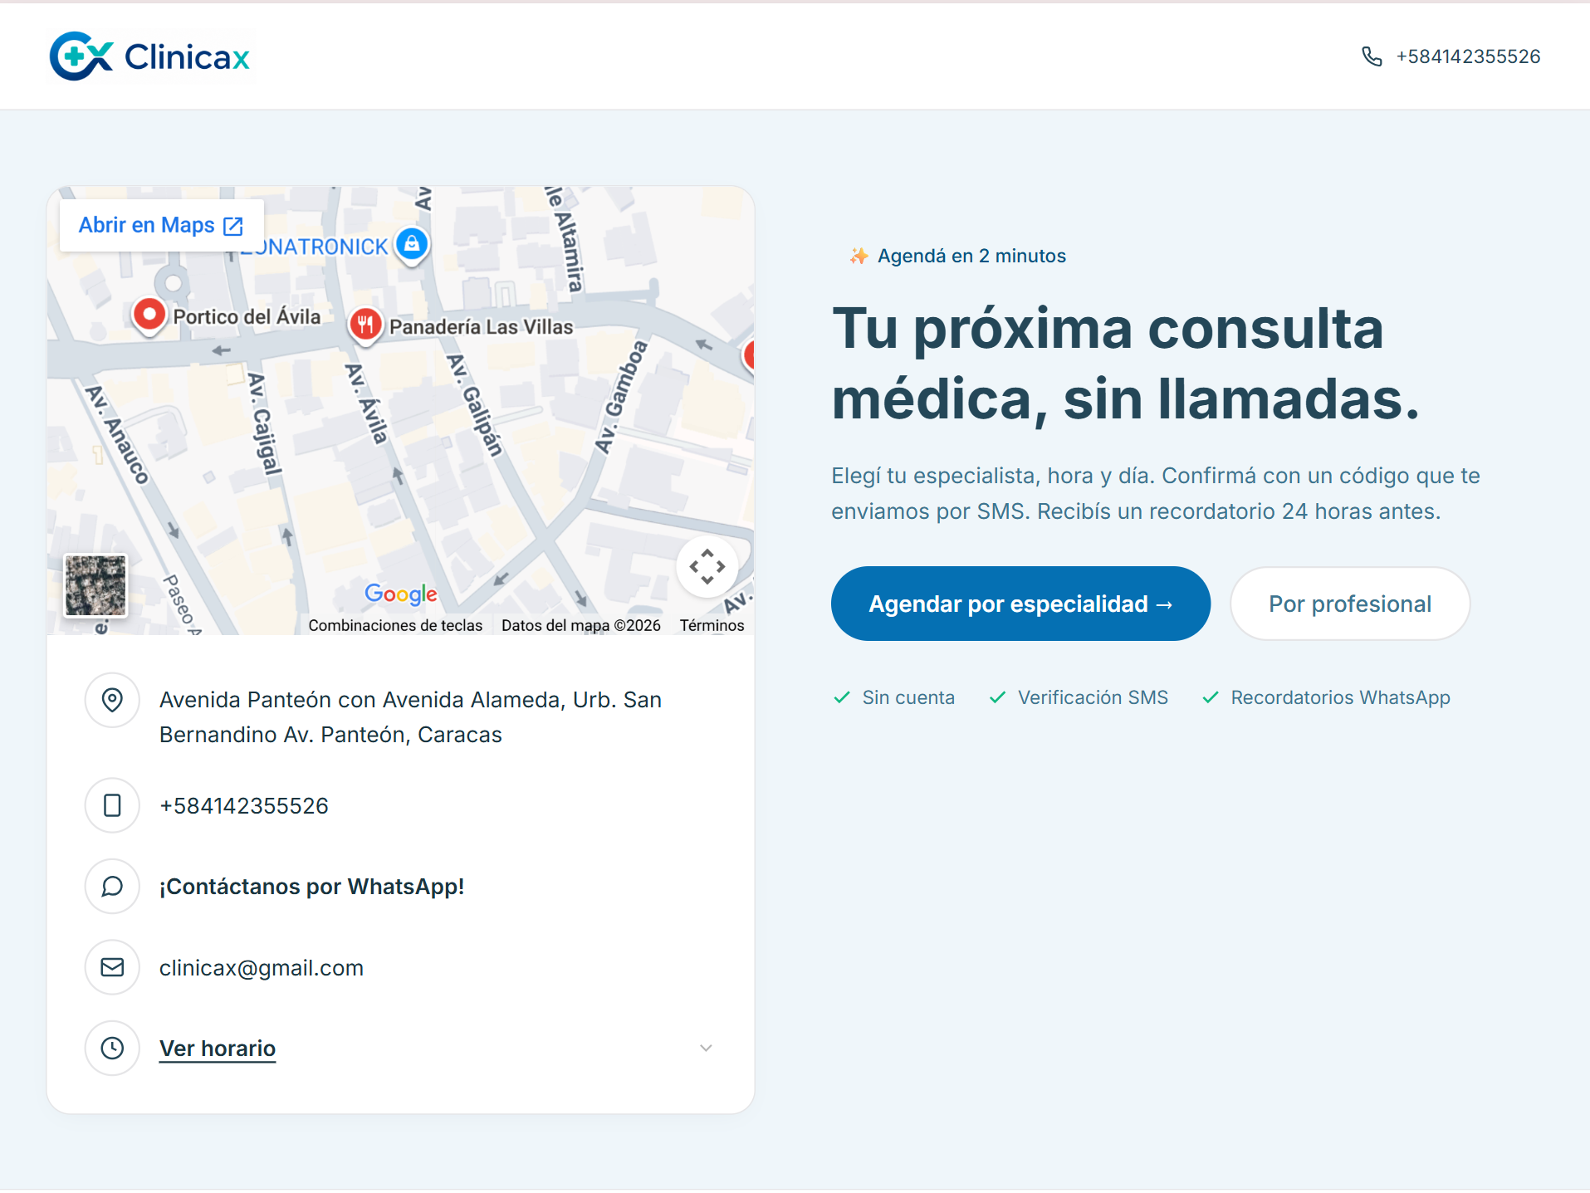Click the Agendá en 2 minutos badge

point(957,256)
